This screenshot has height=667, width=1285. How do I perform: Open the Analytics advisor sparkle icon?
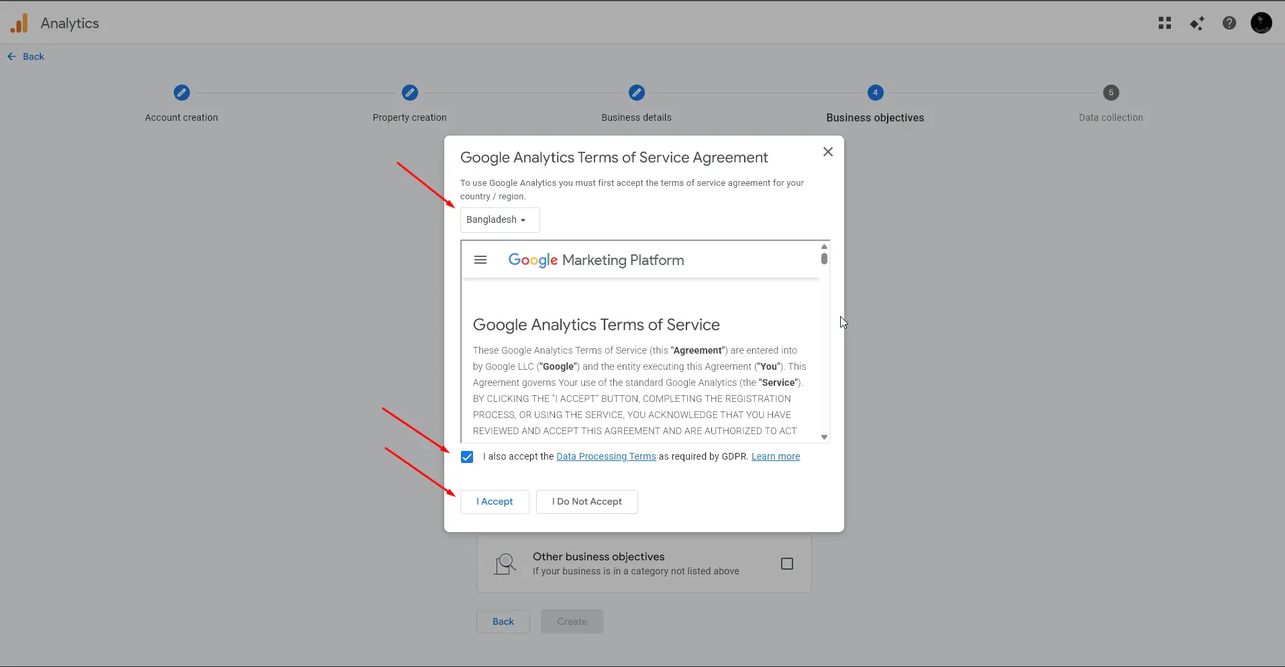pos(1197,23)
